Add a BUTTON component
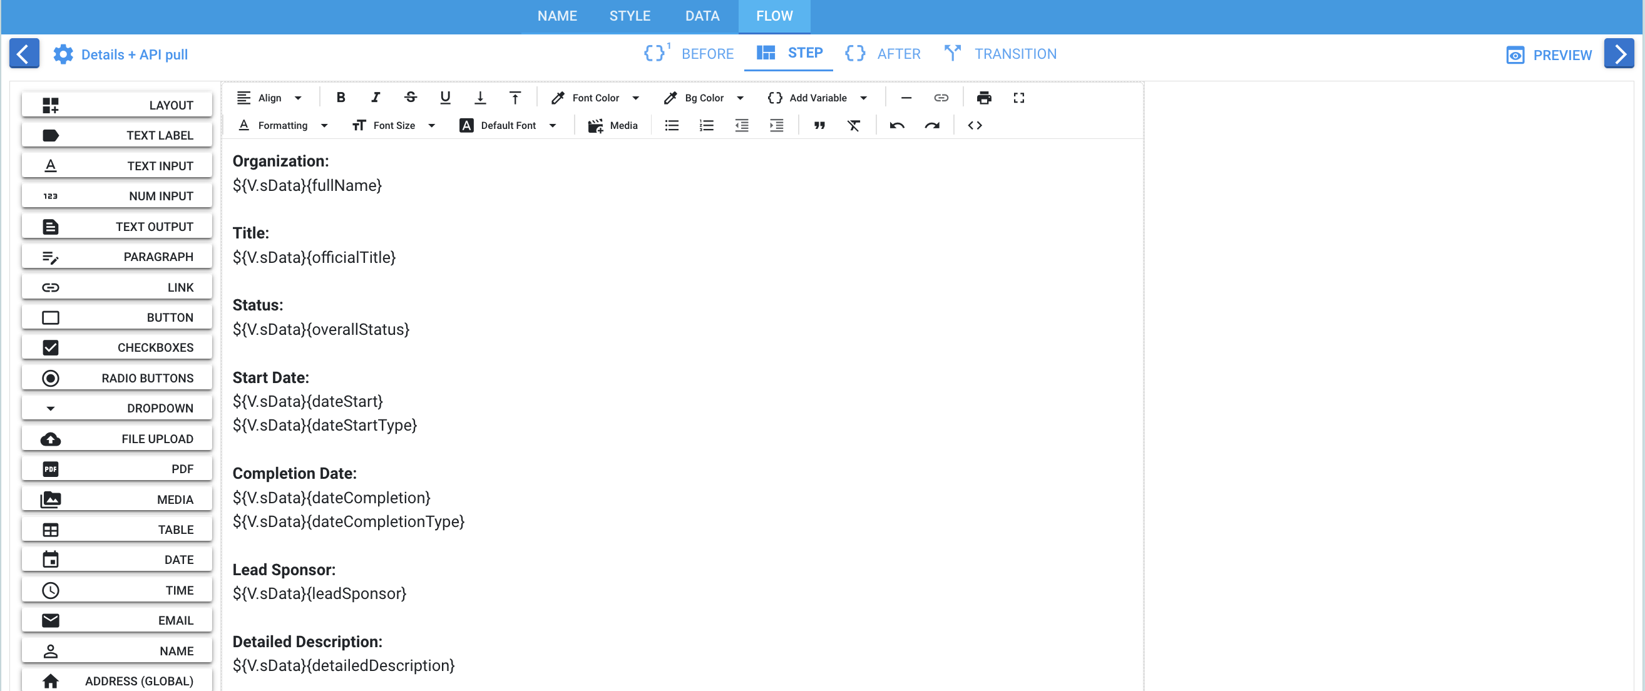 pyautogui.click(x=117, y=317)
